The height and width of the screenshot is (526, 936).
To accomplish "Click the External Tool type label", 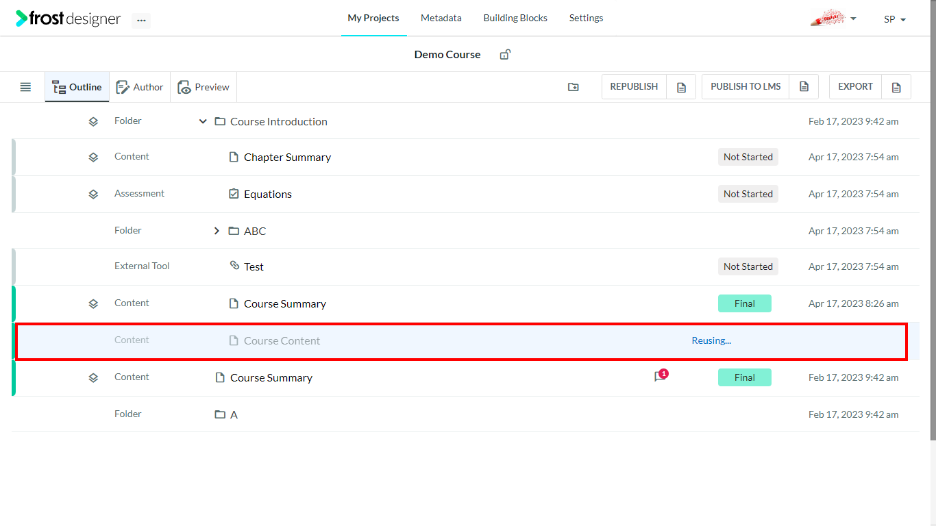I will [142, 266].
